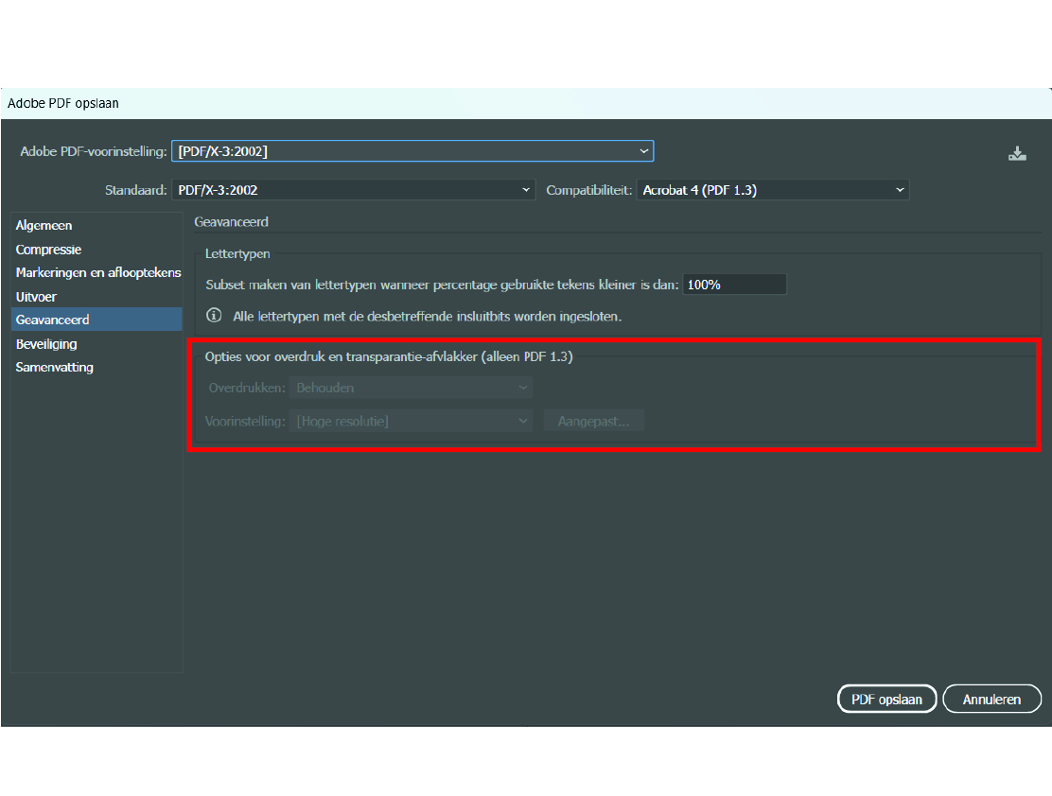Click the info icon beside font embedding note

pyautogui.click(x=214, y=316)
